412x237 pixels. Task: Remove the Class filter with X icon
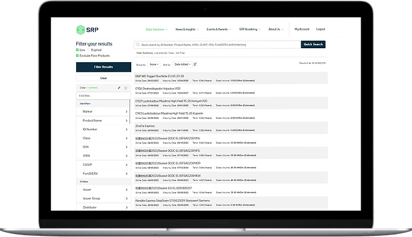pos(126,88)
